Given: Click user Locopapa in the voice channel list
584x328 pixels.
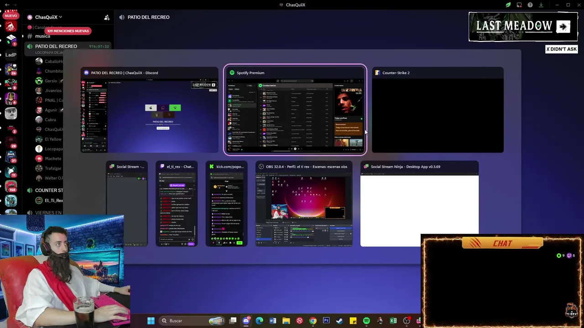Looking at the screenshot, I should pyautogui.click(x=49, y=149).
